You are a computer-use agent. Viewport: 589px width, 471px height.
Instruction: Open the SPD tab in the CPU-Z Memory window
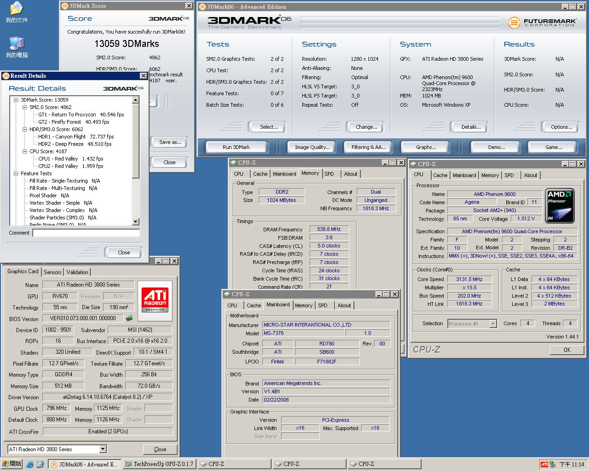point(329,174)
